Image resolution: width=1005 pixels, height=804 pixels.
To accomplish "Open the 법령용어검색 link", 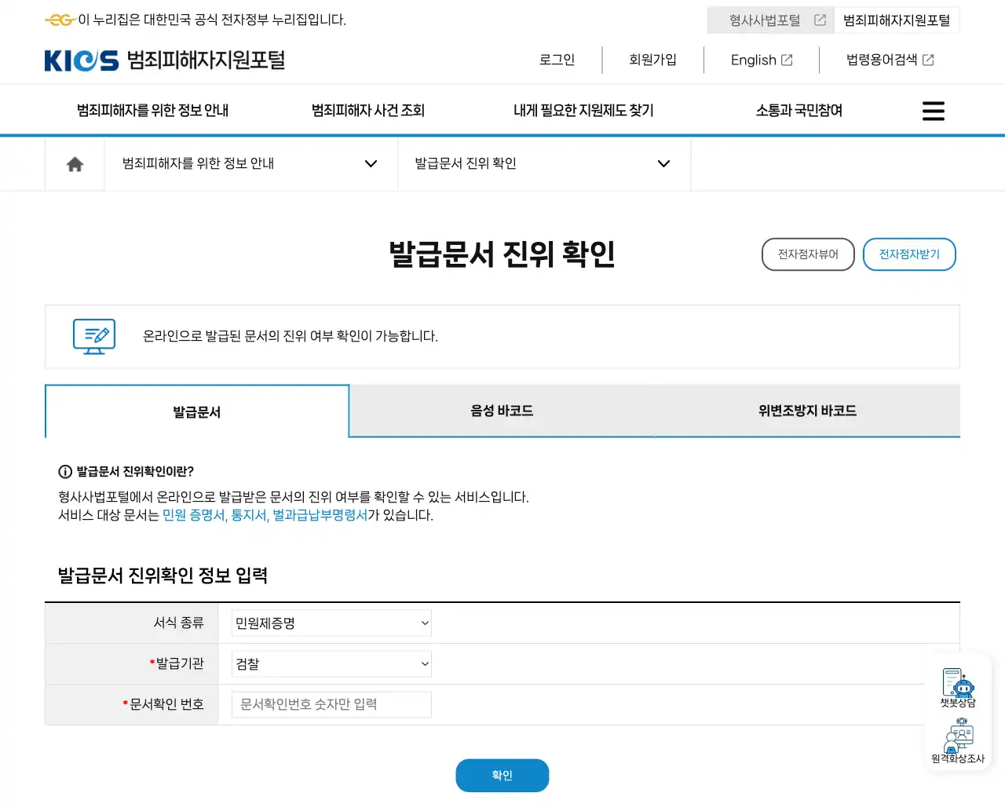I will (890, 60).
